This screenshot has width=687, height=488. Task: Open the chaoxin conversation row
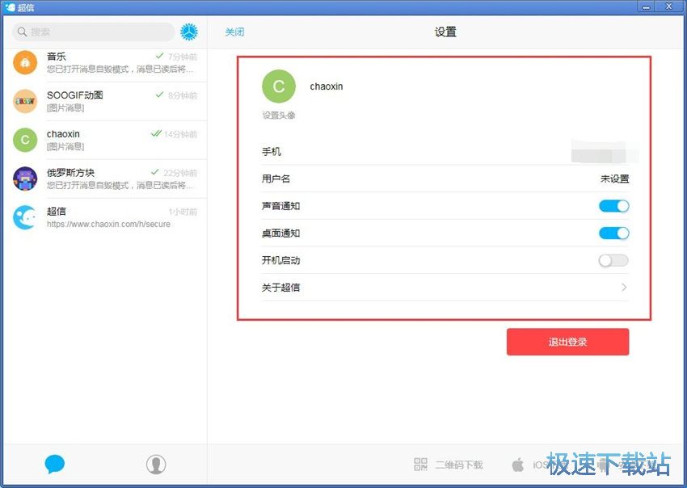click(105, 140)
